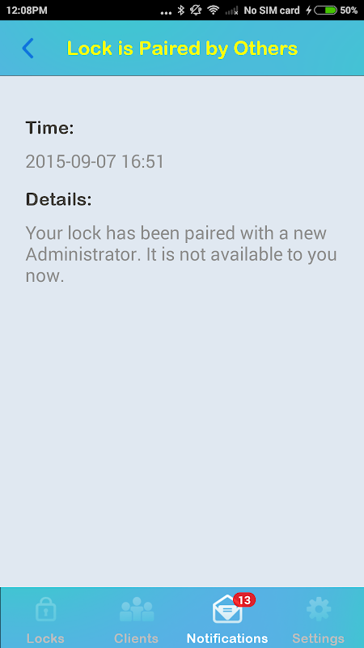Tap the Details: heading
Image resolution: width=364 pixels, height=648 pixels.
[58, 199]
